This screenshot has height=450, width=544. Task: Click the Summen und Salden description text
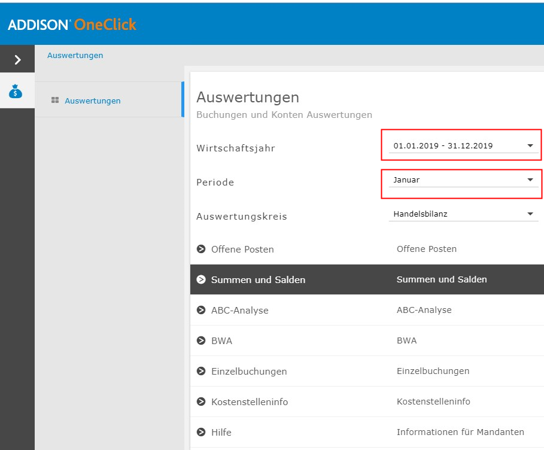click(x=442, y=279)
